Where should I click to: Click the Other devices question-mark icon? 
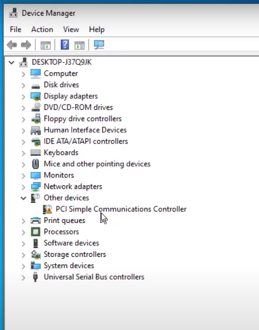[35, 198]
